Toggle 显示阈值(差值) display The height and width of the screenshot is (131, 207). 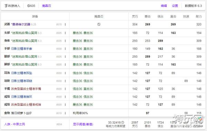click(83, 124)
